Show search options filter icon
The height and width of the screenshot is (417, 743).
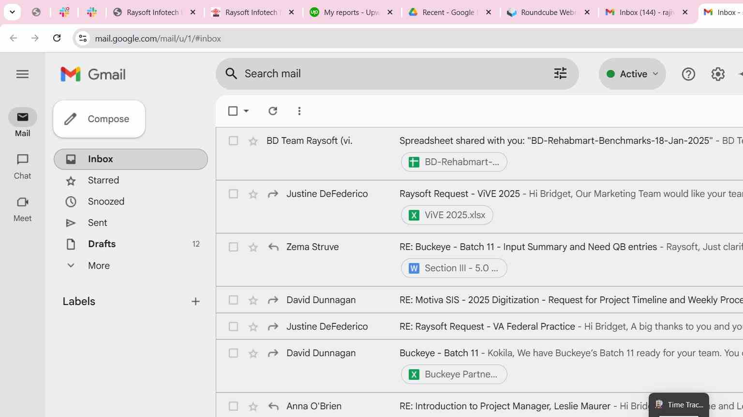pos(560,73)
